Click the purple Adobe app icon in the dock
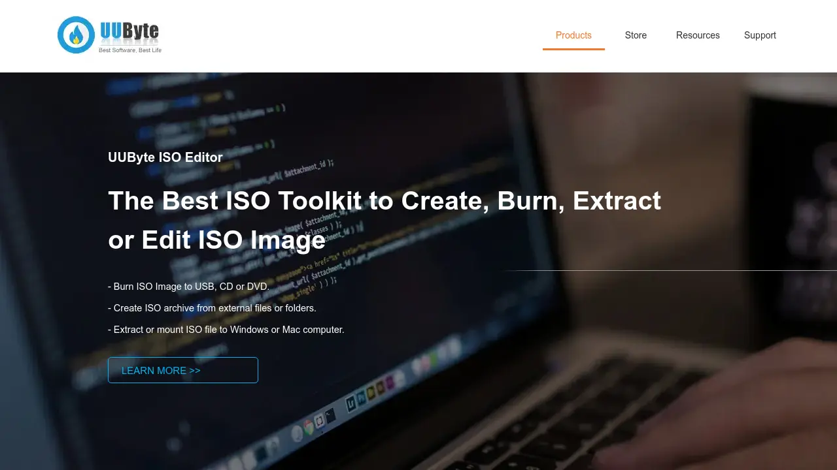Viewport: 837px width, 470px height. (390, 384)
